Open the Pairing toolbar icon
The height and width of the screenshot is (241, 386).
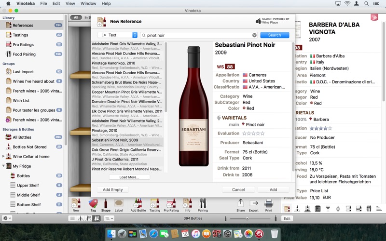203,204
